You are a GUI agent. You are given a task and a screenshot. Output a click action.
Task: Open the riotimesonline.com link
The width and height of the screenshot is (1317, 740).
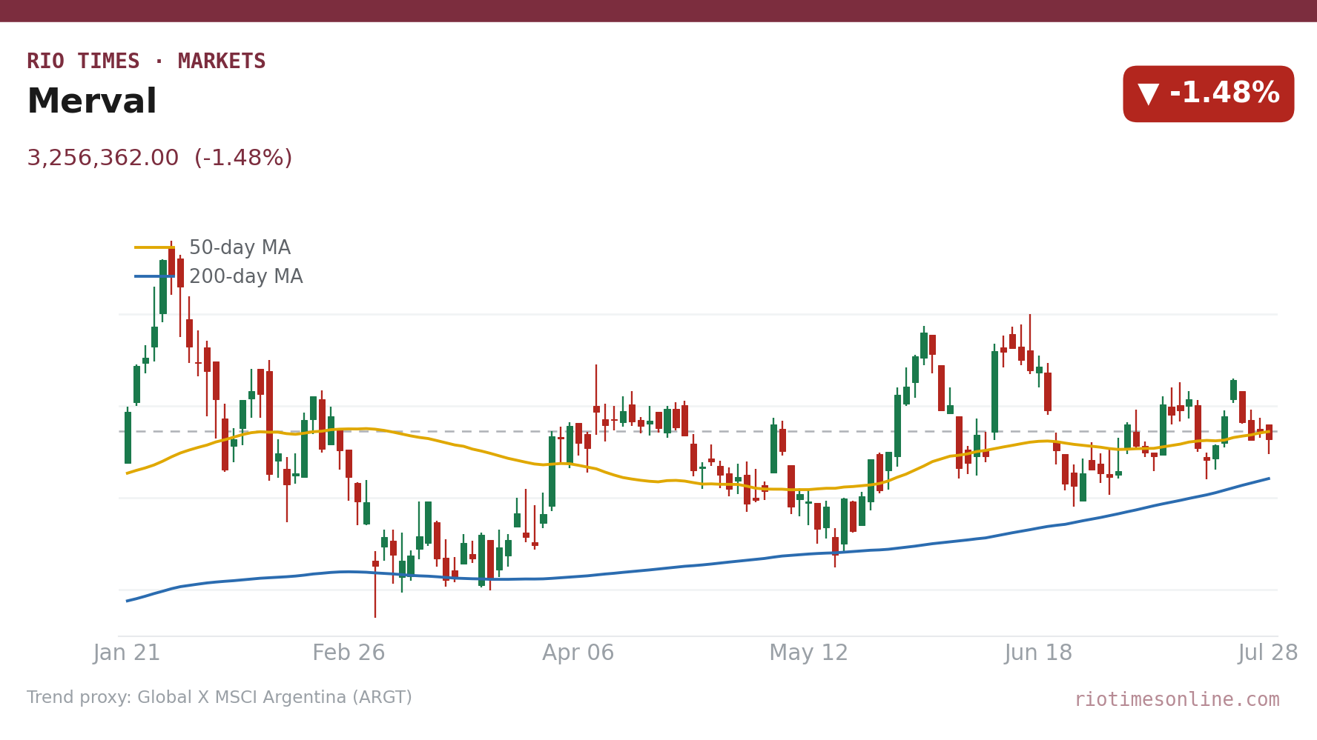(1177, 700)
